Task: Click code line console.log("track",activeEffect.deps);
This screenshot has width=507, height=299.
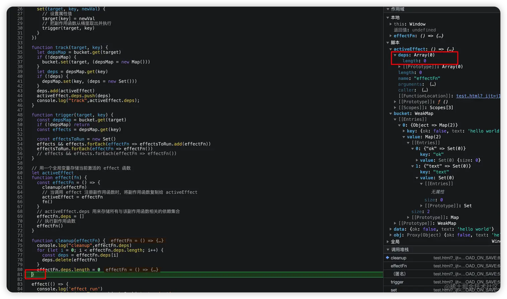Action: [x=88, y=100]
